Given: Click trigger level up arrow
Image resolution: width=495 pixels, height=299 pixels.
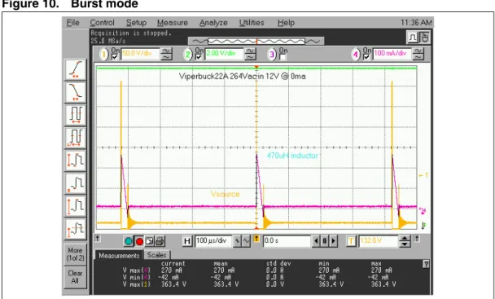Looking at the screenshot, I should click(x=405, y=239).
